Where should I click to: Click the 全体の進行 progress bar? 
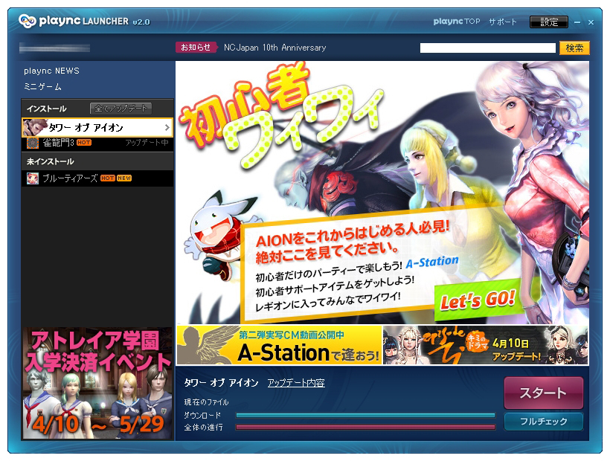(366, 428)
